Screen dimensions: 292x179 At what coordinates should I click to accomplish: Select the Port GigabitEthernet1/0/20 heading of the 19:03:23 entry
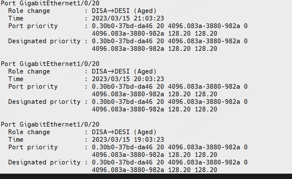coord(50,124)
